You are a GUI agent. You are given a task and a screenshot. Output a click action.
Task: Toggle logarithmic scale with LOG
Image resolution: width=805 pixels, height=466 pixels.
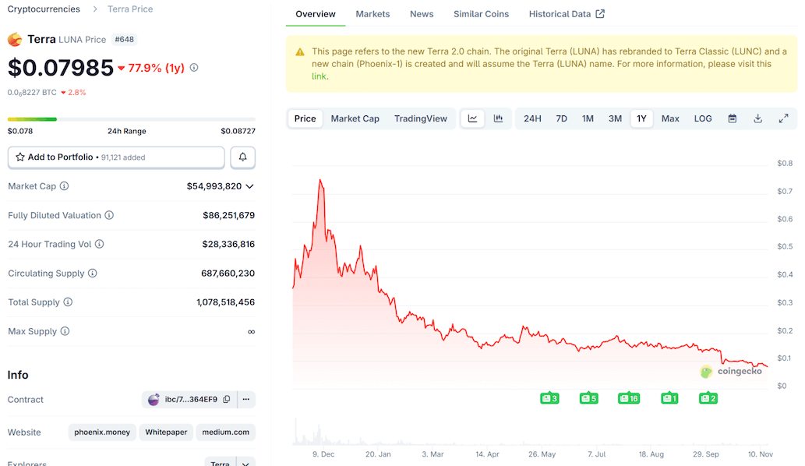point(702,118)
